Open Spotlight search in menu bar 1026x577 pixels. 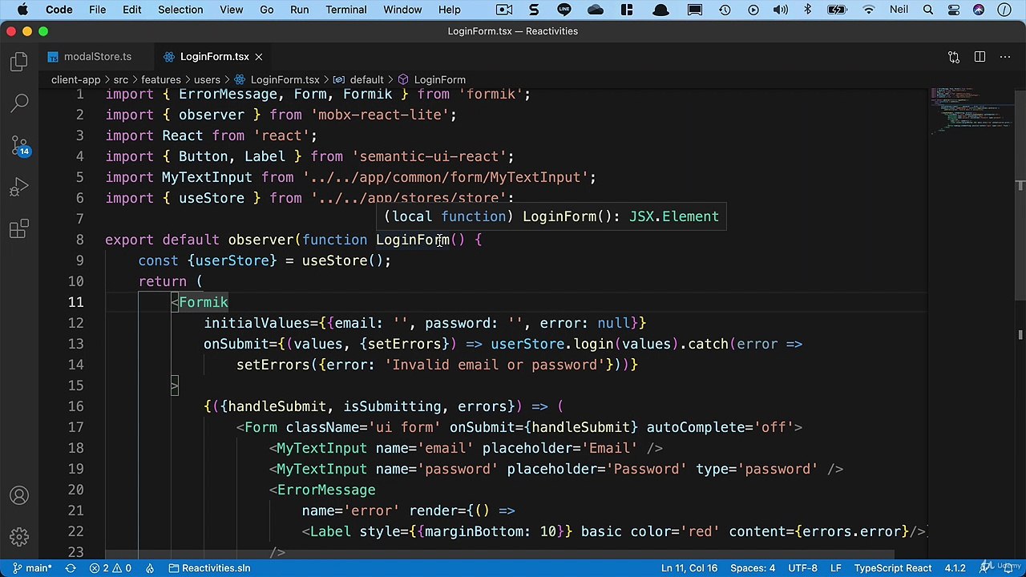pyautogui.click(x=928, y=10)
